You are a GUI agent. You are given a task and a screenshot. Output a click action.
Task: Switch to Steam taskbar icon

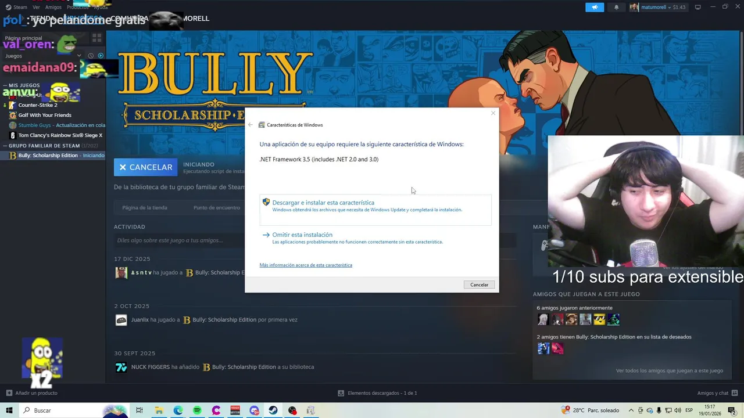pos(273,410)
